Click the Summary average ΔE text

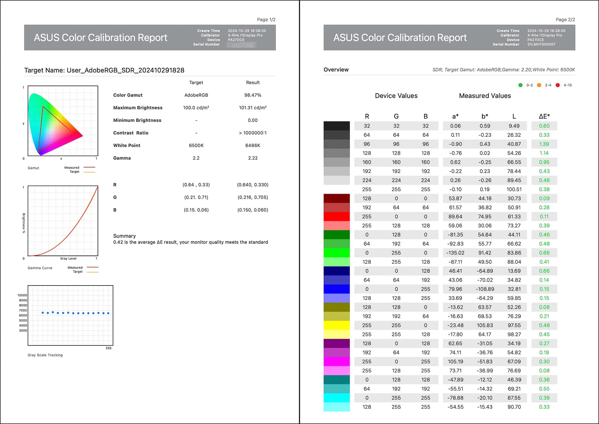tap(190, 242)
